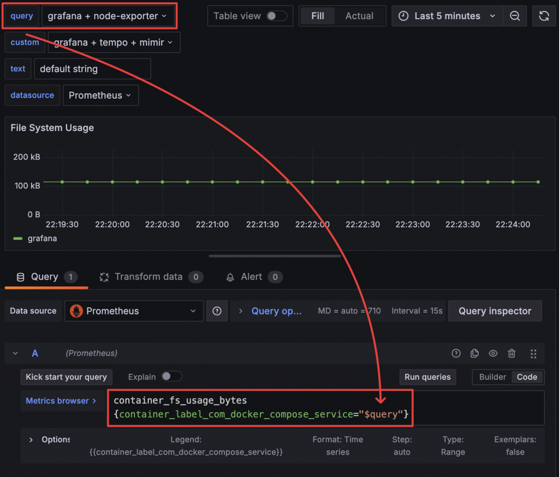Open the Transform data tab
559x477 pixels.
[x=151, y=277]
